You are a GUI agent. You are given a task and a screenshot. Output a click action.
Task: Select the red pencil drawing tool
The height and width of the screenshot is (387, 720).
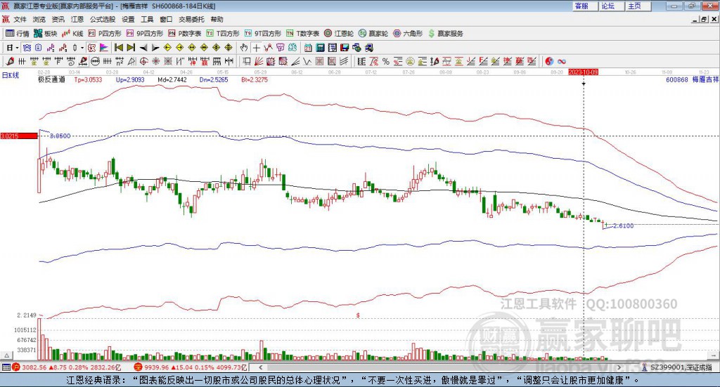[10, 61]
